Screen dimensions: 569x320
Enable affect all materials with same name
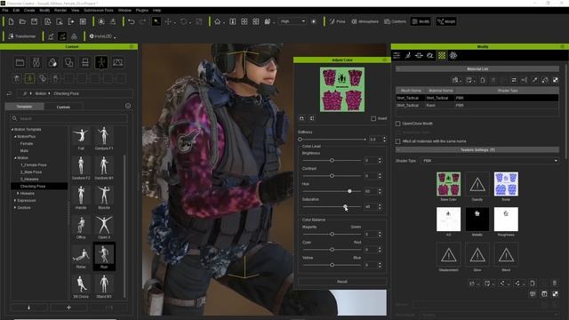(398, 141)
